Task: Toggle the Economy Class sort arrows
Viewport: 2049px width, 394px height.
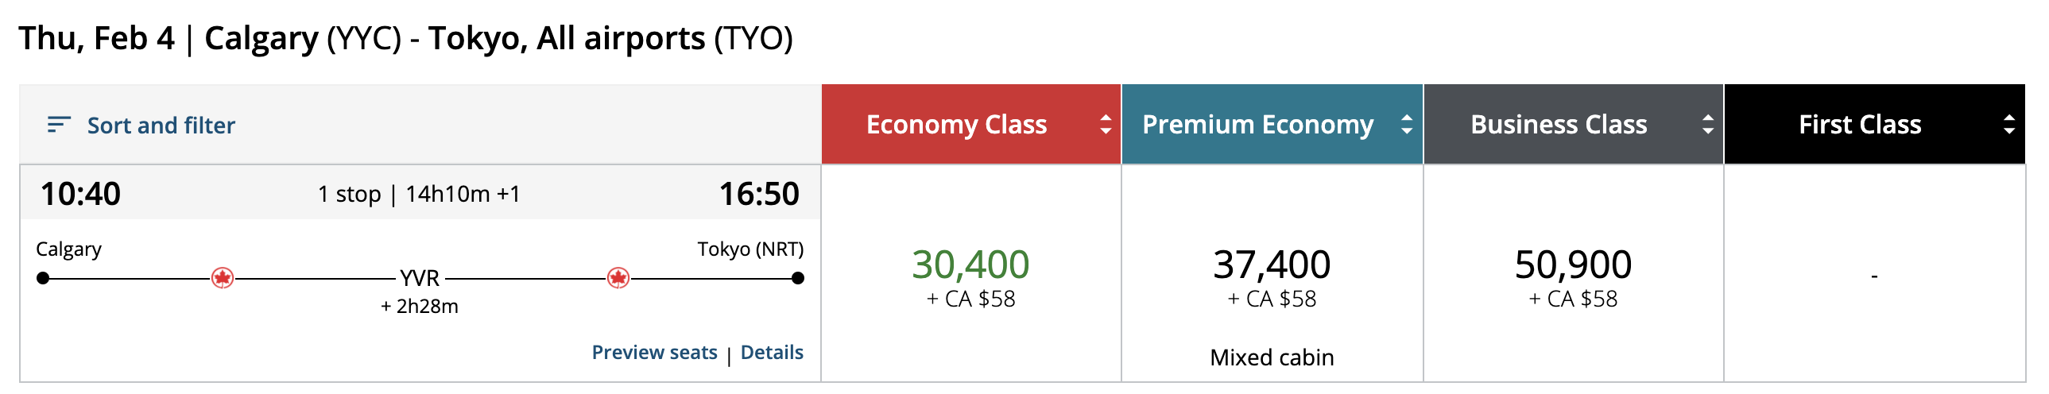Action: pyautogui.click(x=1105, y=125)
